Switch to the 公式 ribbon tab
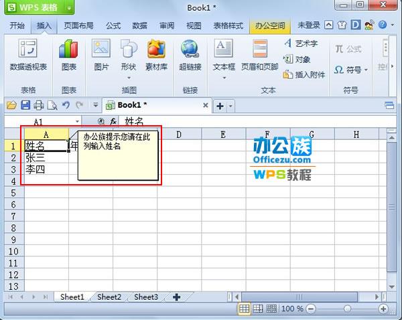The height and width of the screenshot is (320, 402). coord(113,25)
